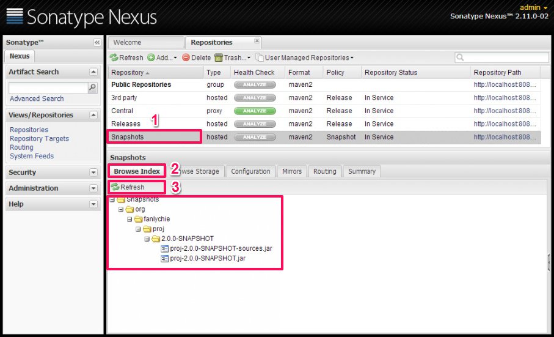This screenshot has height=337, width=554.
Task: Collapse the Sonatype side panel
Action: [x=97, y=42]
